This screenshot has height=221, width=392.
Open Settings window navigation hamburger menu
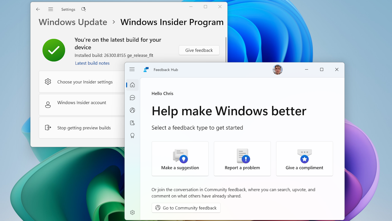point(51,9)
